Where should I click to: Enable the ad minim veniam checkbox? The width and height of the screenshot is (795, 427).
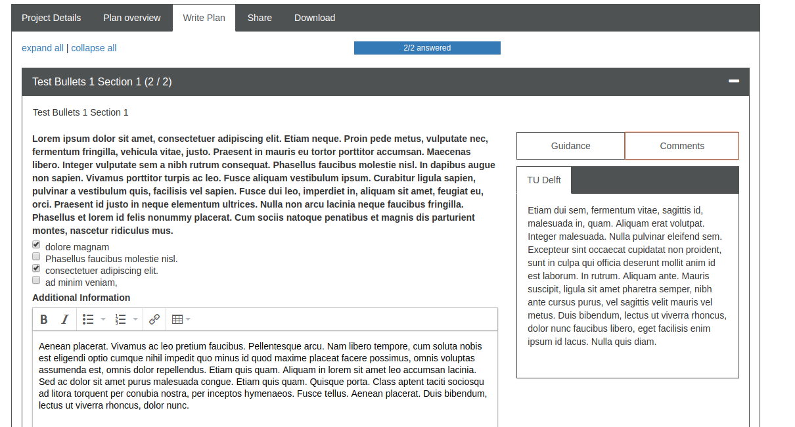[x=36, y=280]
